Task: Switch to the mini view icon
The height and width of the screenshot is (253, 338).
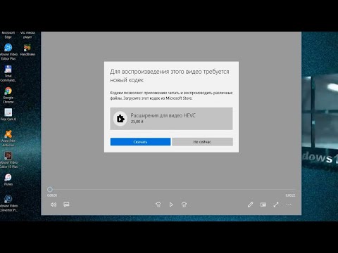Action: tap(263, 205)
